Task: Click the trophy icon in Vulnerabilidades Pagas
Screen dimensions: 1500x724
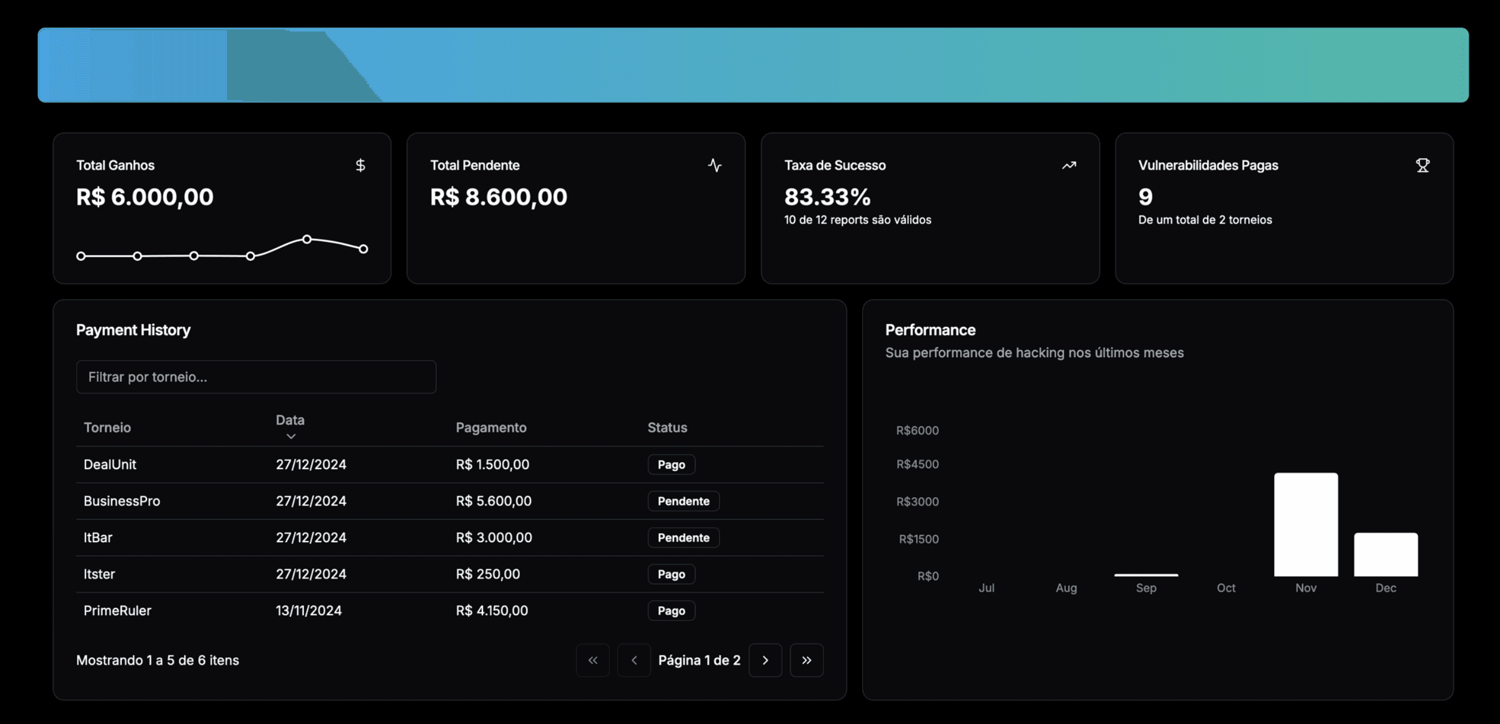Action: (1423, 166)
